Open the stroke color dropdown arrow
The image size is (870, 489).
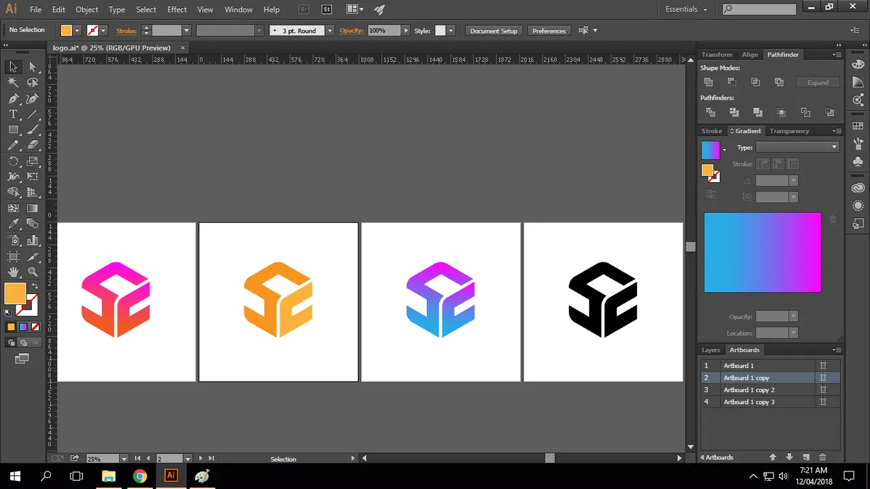point(103,31)
